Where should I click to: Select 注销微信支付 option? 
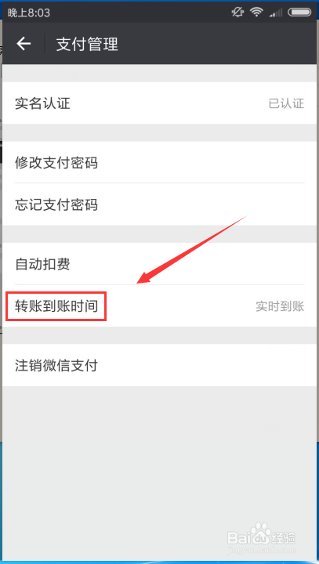[x=160, y=366]
